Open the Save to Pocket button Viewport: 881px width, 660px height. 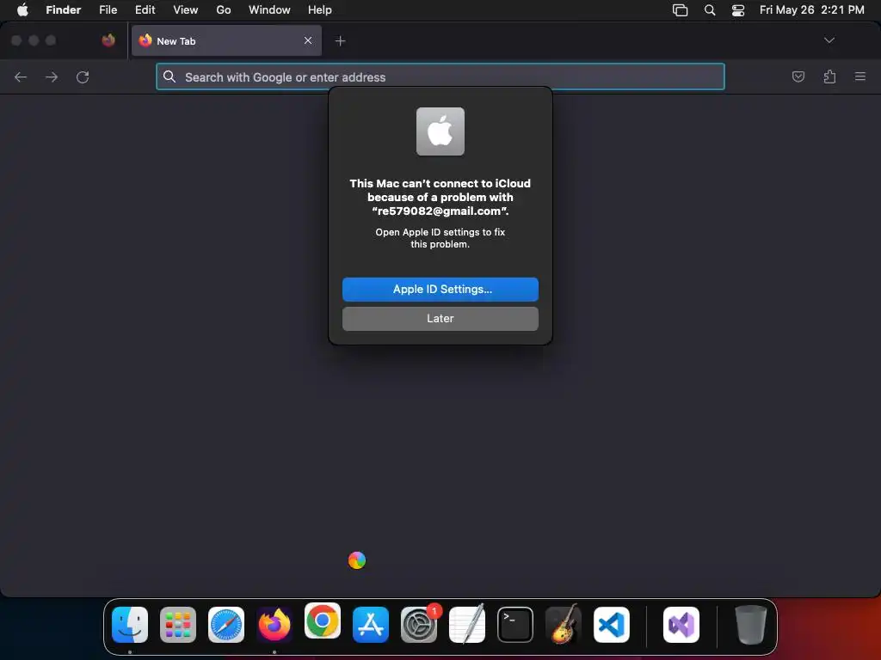coord(798,76)
